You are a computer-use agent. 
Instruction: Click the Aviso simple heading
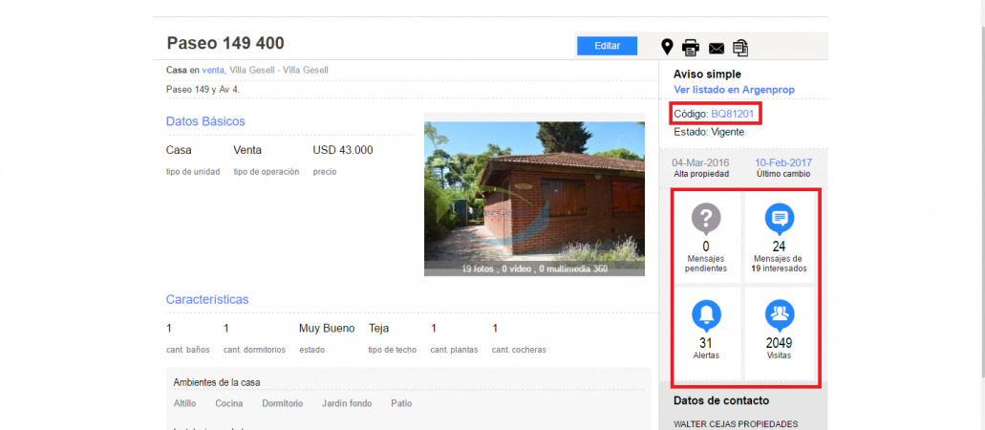707,75
